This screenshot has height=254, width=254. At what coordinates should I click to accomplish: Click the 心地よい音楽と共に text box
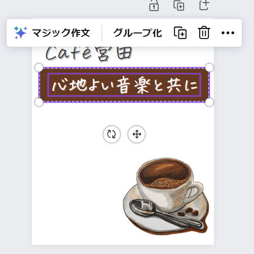click(x=124, y=85)
